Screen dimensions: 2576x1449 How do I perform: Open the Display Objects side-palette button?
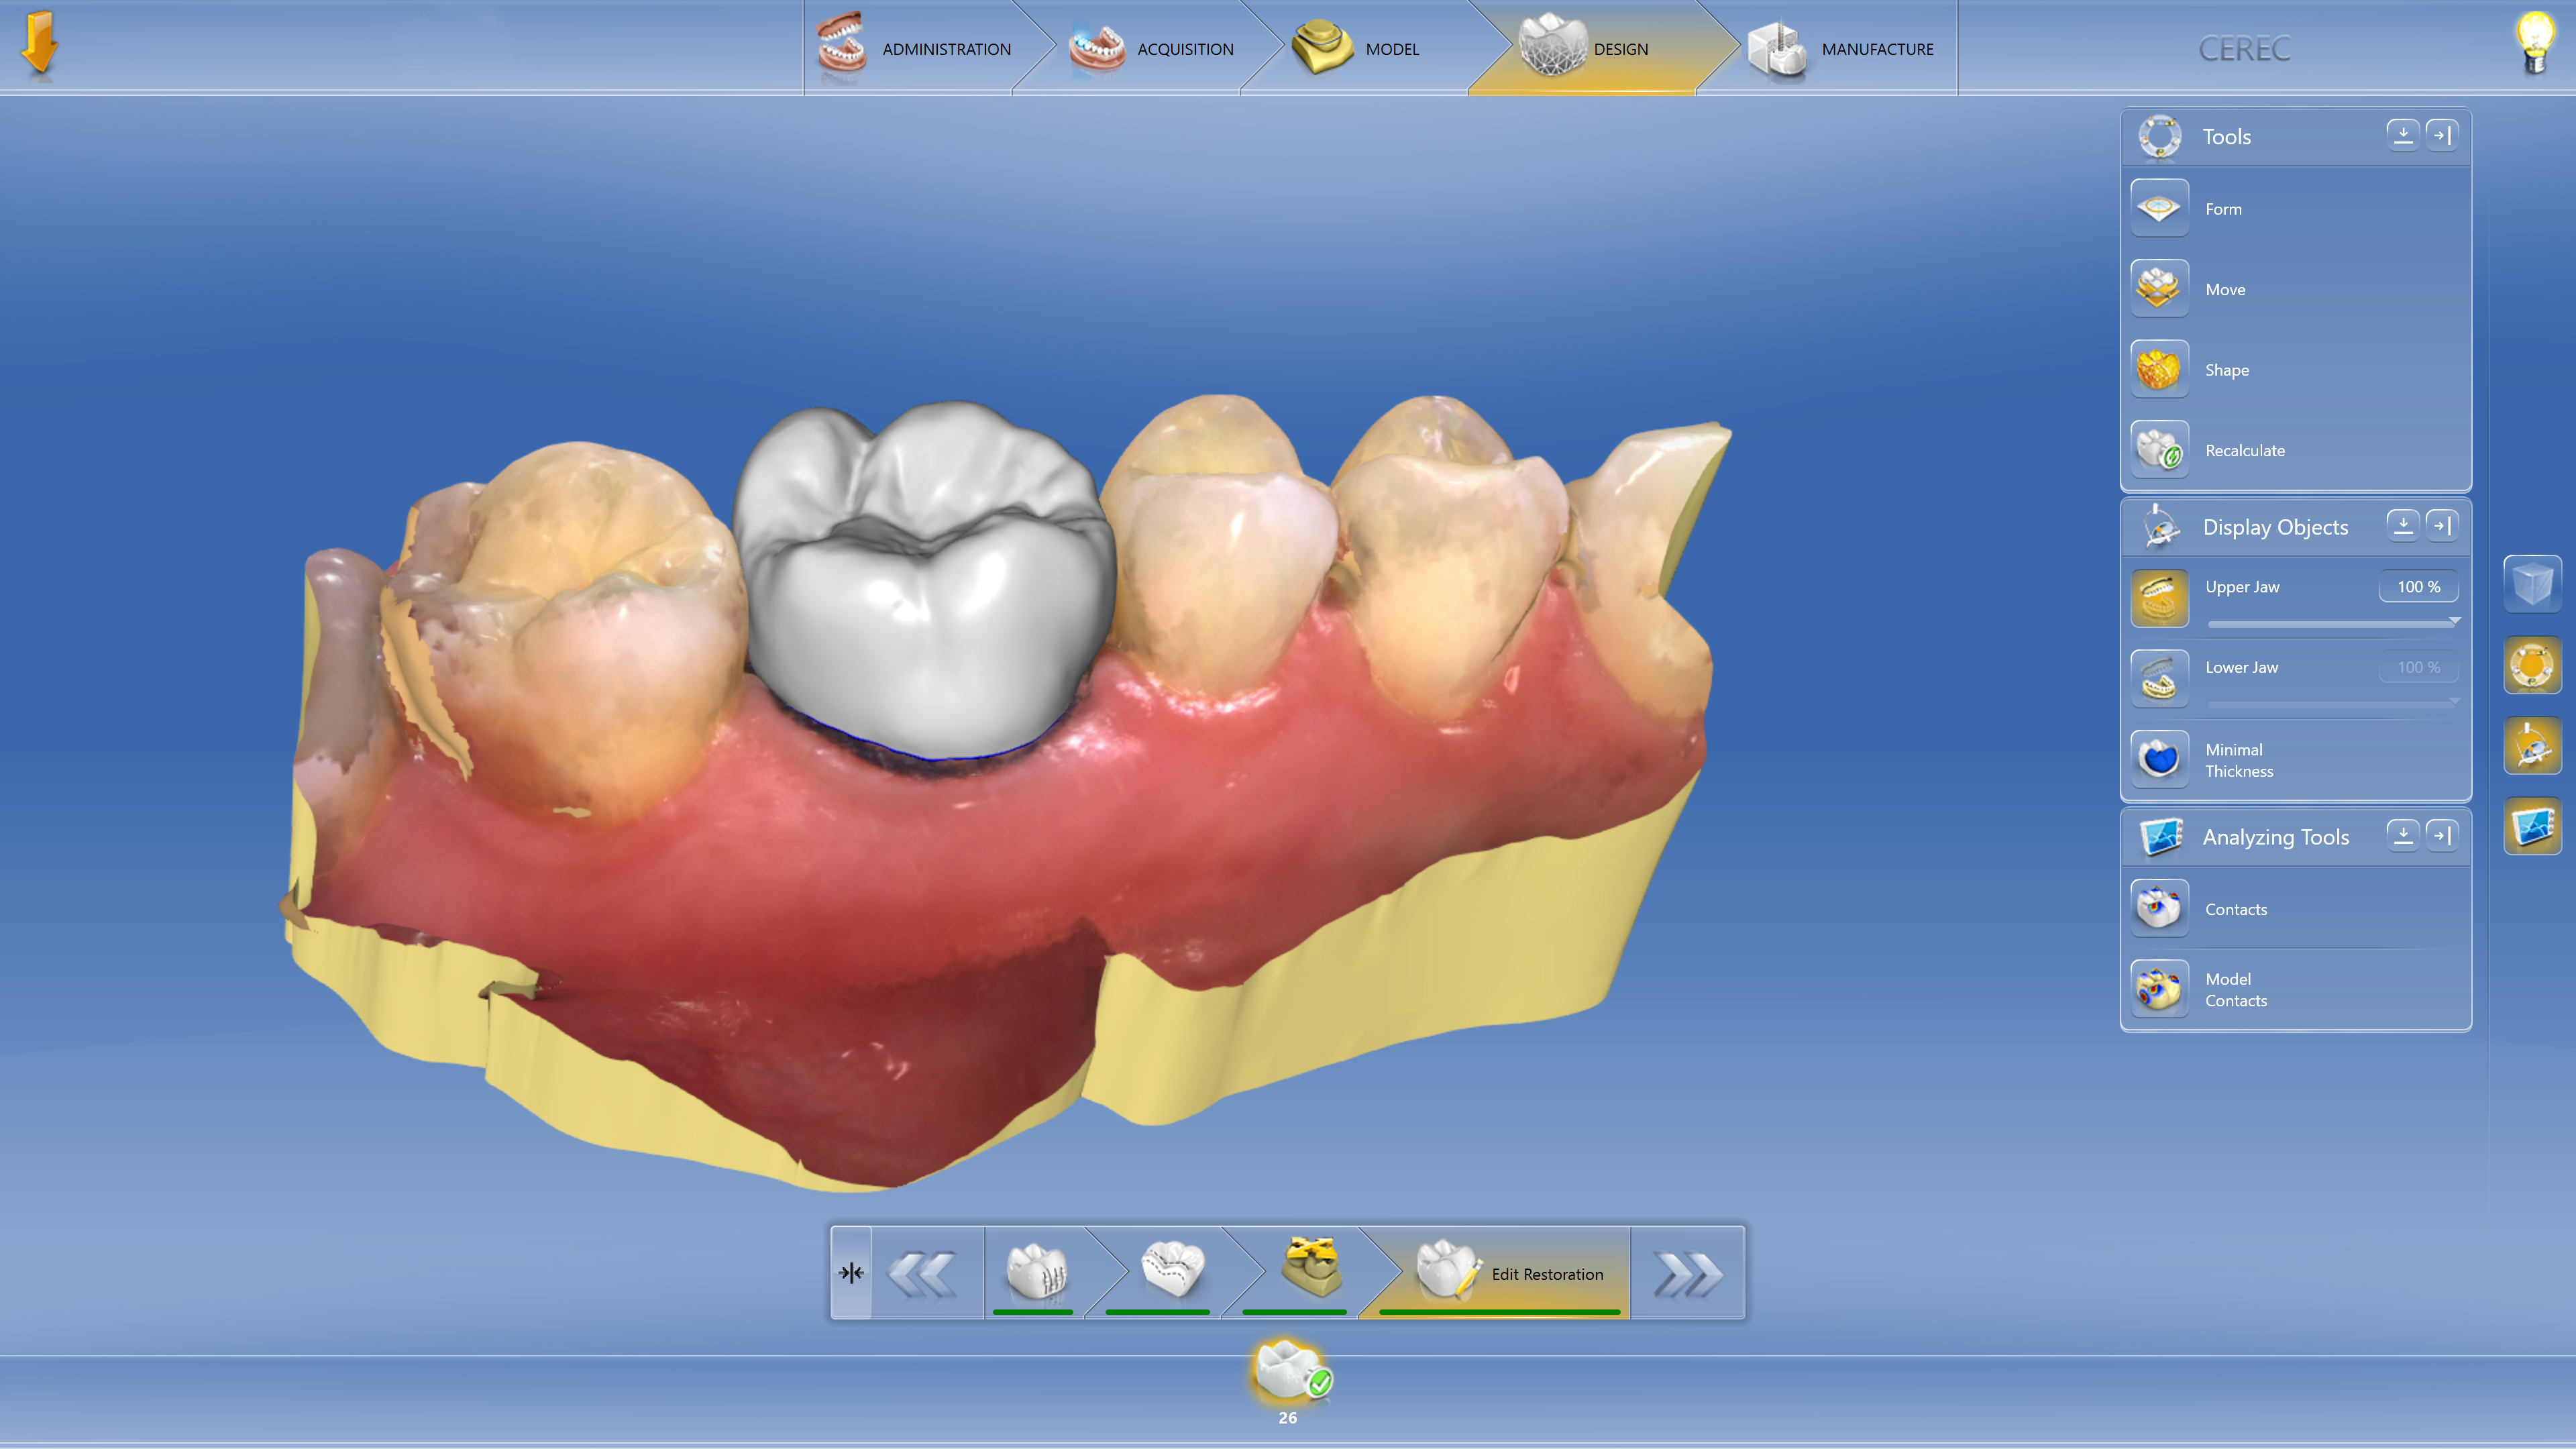pos(2532,746)
